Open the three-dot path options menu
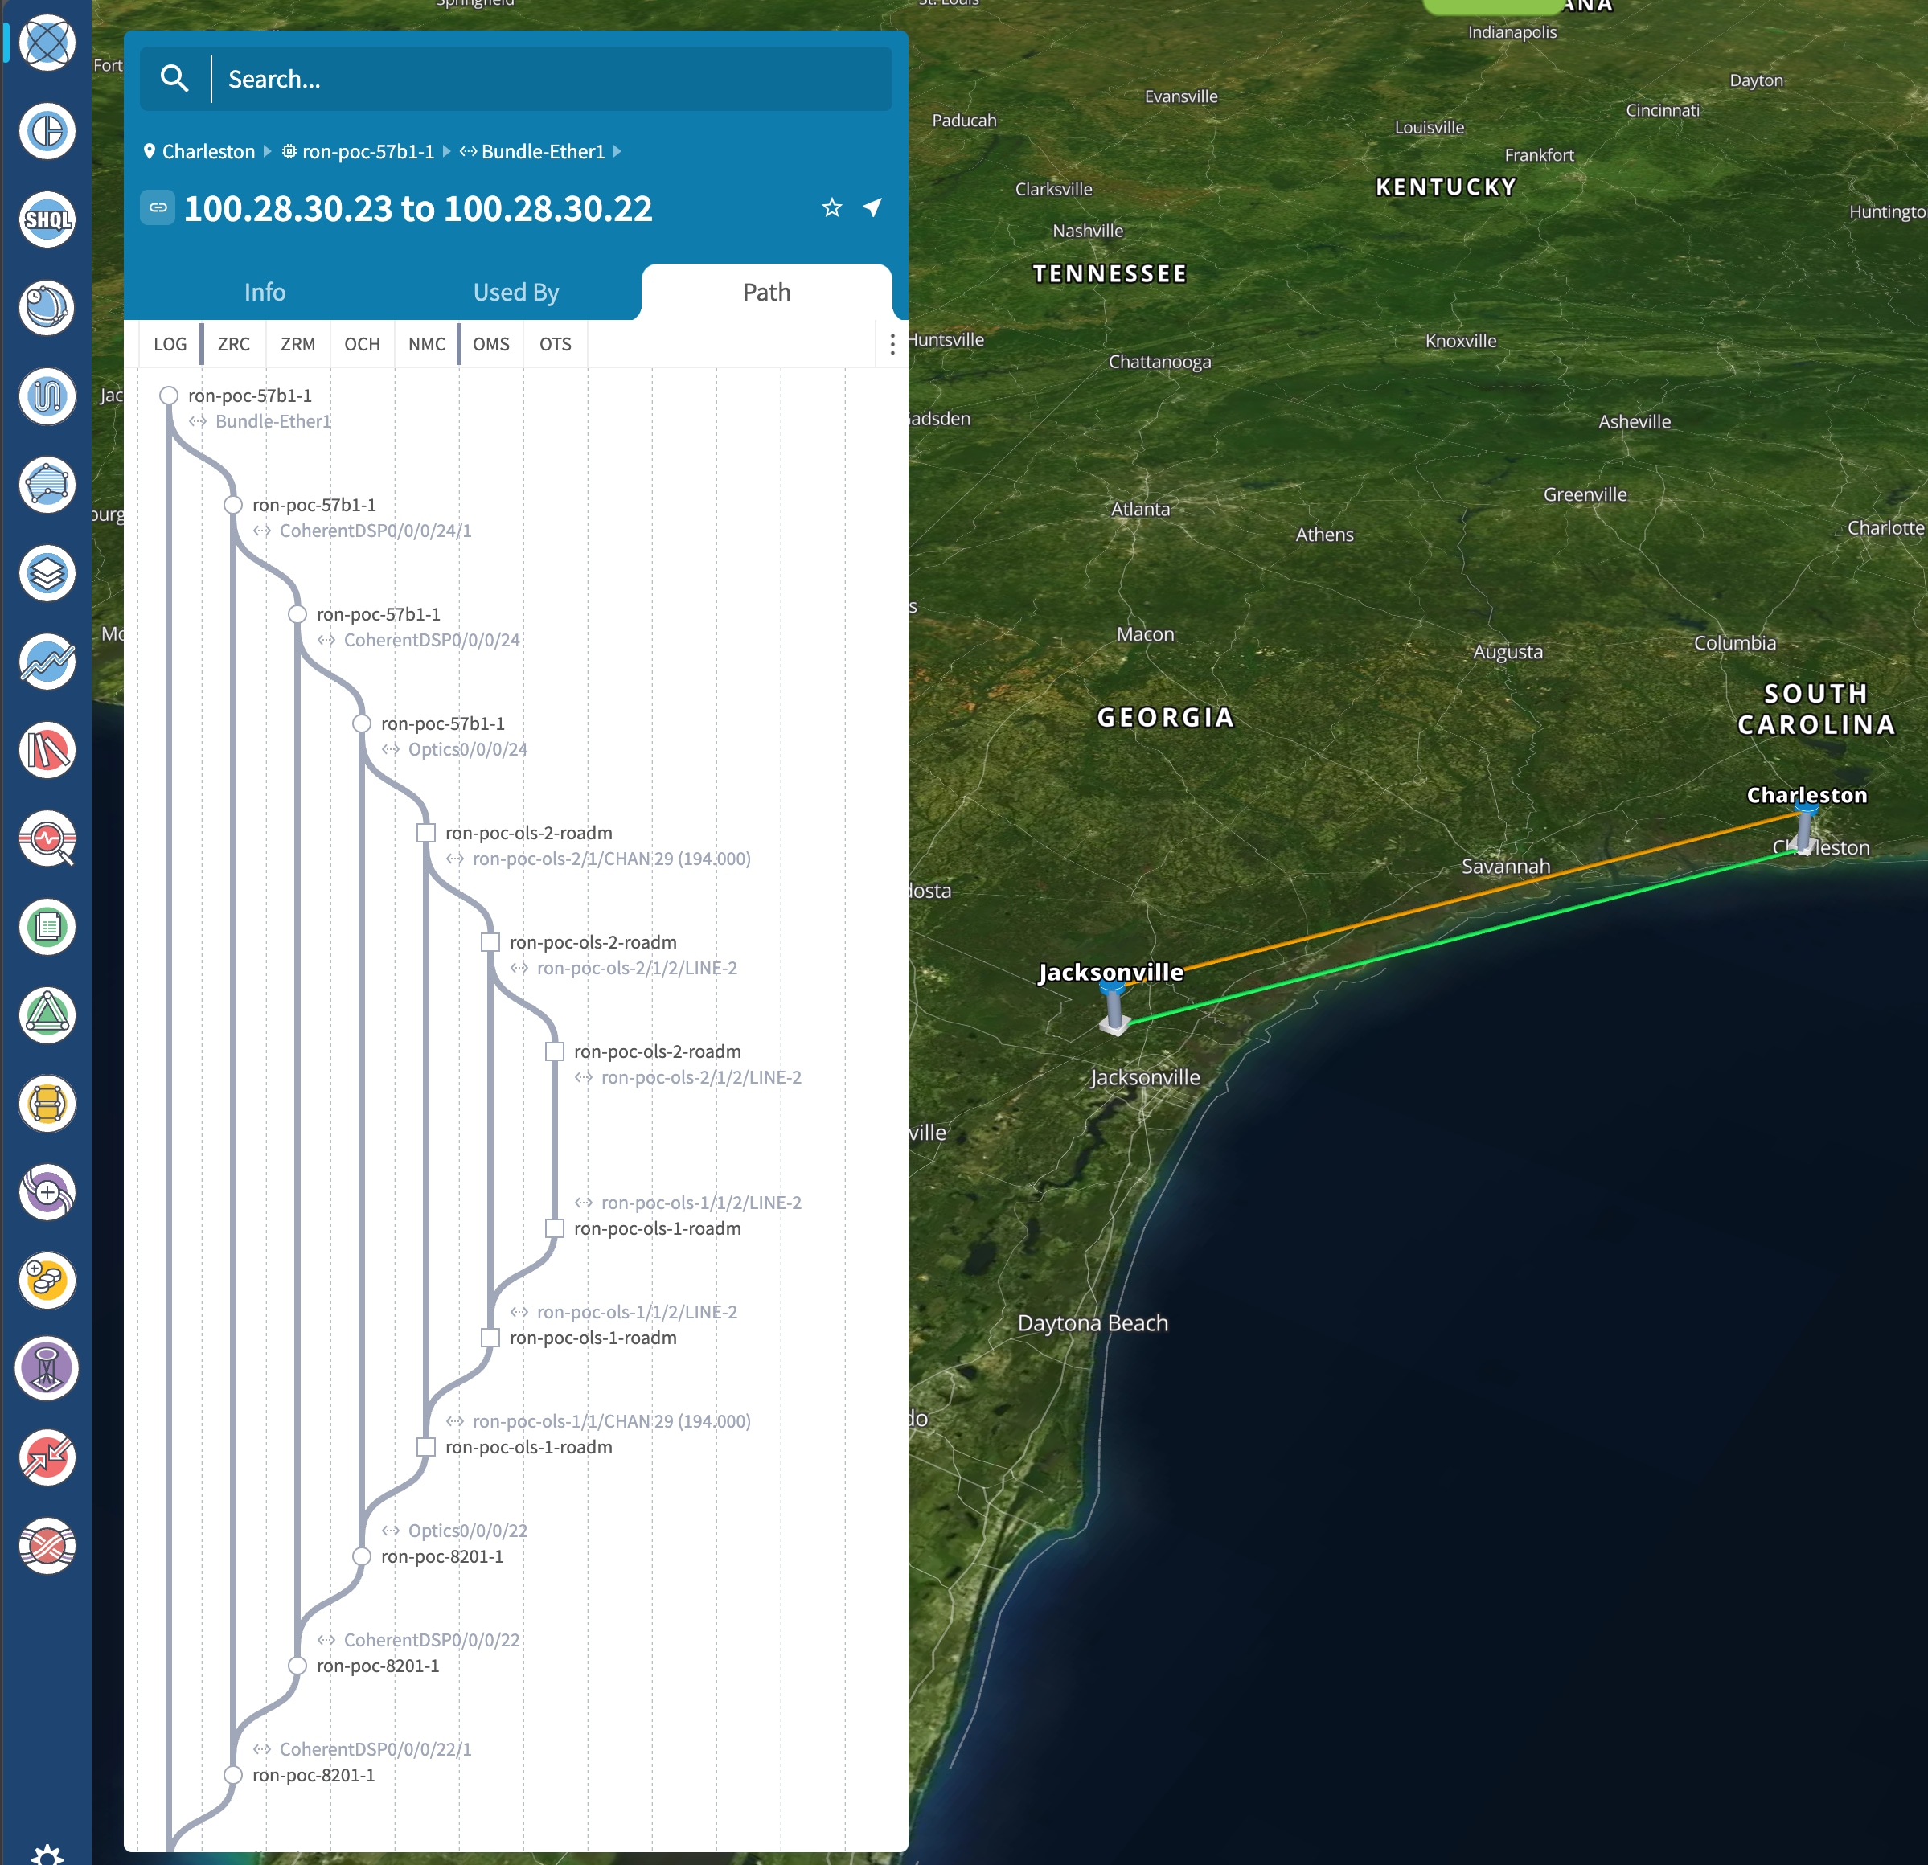 (892, 344)
